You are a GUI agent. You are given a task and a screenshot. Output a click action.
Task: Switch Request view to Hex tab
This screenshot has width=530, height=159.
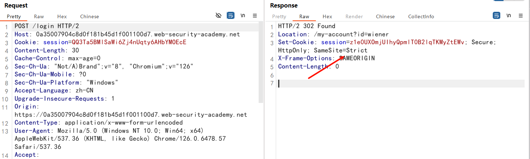tap(62, 16)
